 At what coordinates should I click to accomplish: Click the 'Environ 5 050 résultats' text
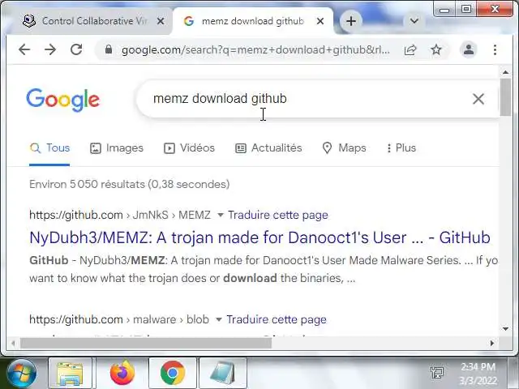point(130,184)
